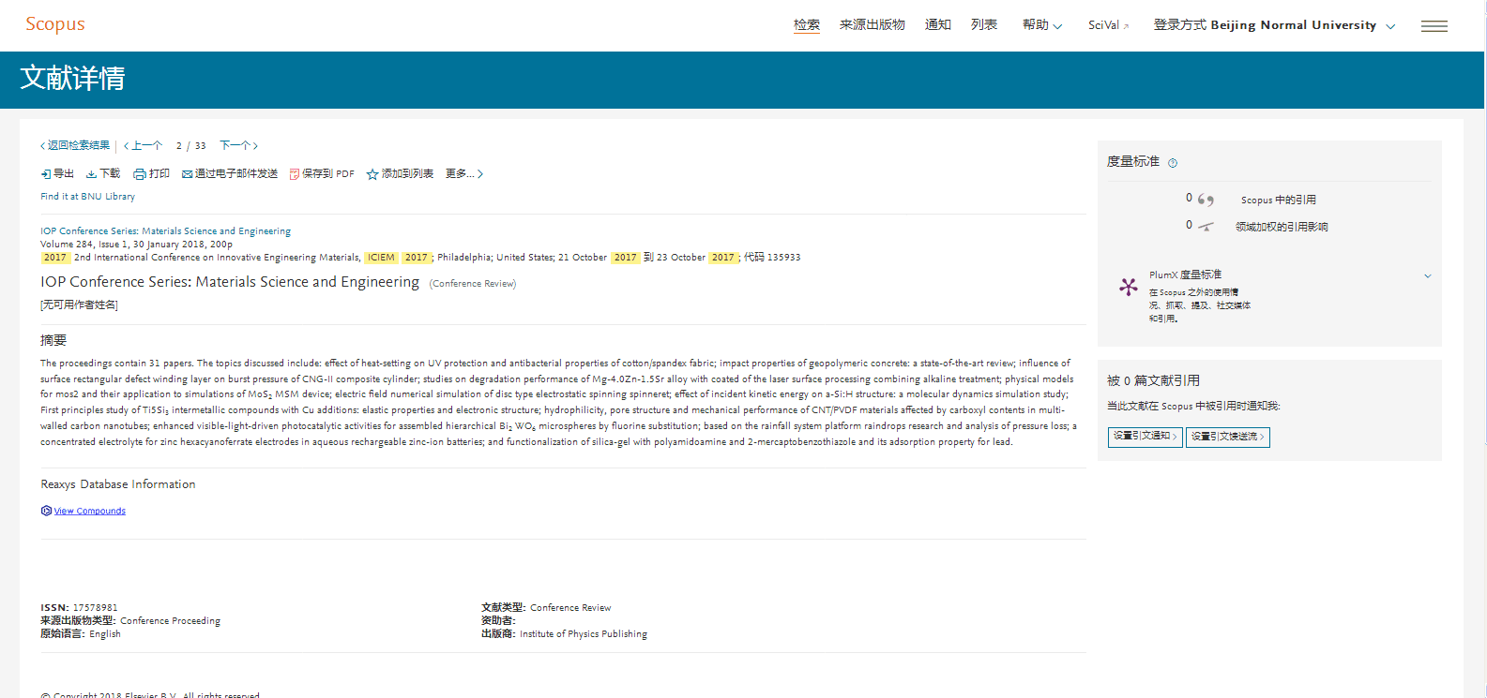Open the 检索 search menu item
The height and width of the screenshot is (698, 1487).
(x=807, y=25)
